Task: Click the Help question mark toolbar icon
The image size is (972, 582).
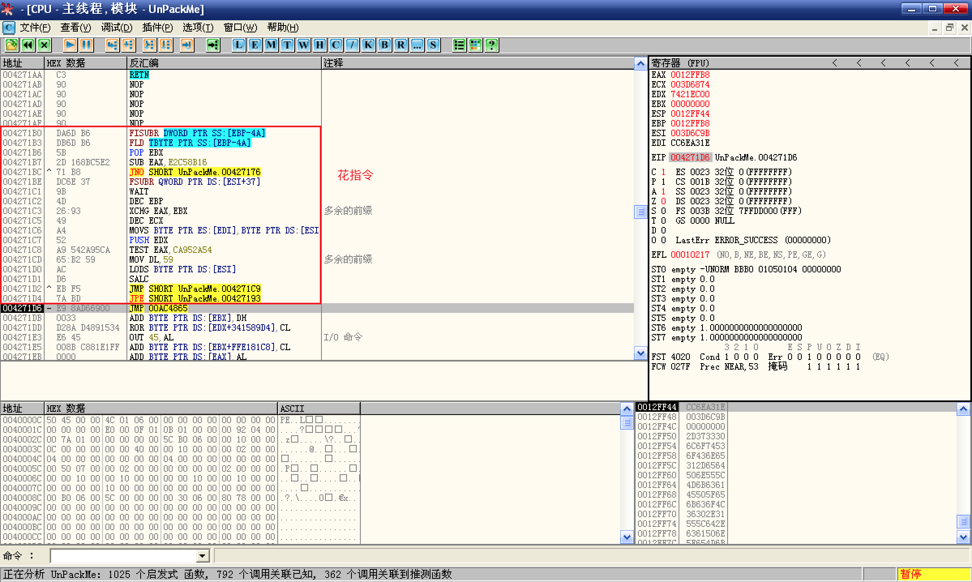Action: coord(492,45)
